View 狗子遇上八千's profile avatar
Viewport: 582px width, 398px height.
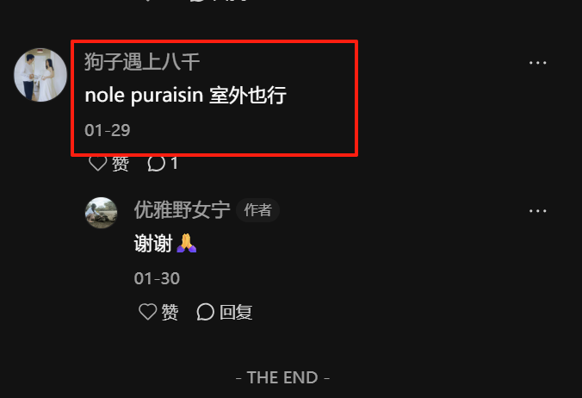point(40,75)
